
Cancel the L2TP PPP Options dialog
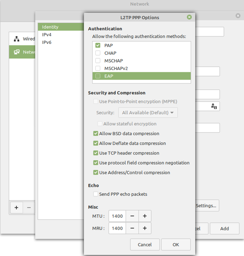coord(145,245)
